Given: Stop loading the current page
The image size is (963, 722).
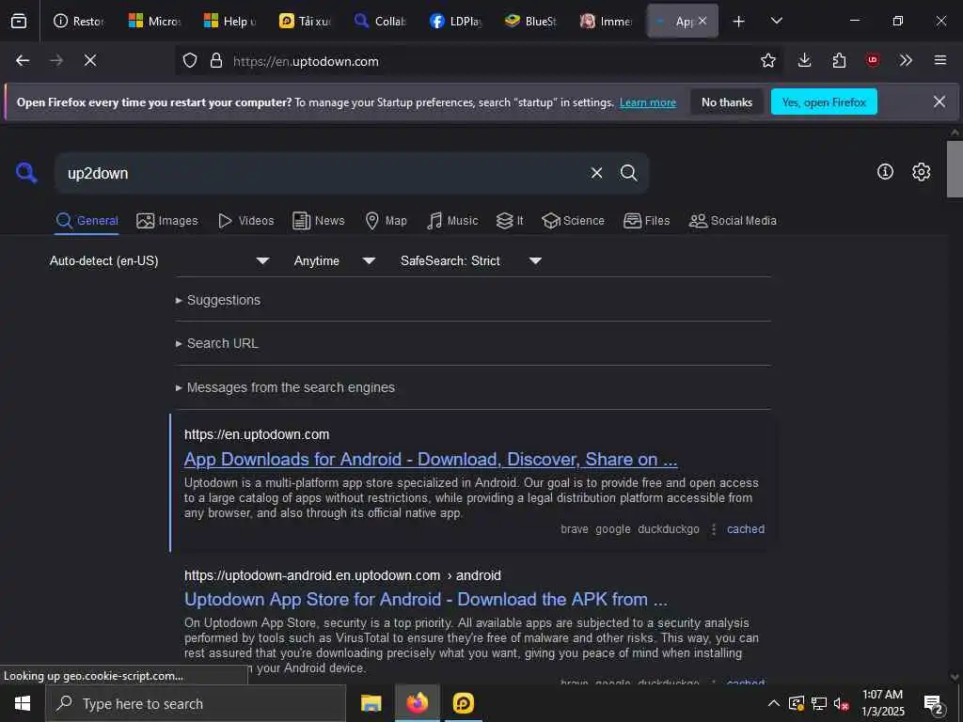Looking at the screenshot, I should (90, 60).
